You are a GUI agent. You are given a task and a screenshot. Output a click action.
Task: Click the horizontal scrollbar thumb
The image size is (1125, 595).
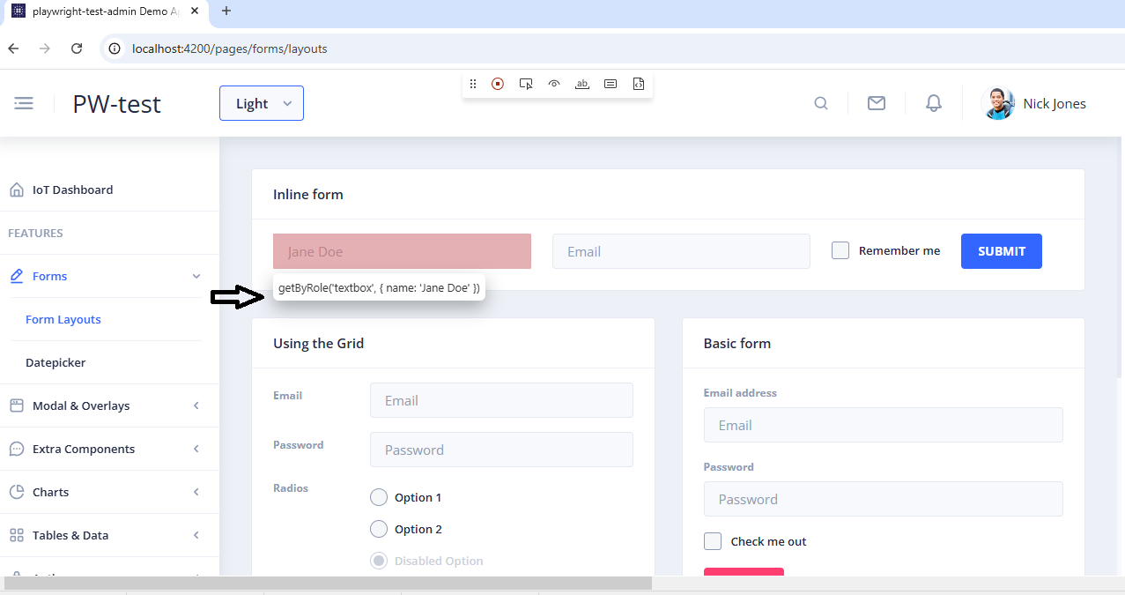328,583
